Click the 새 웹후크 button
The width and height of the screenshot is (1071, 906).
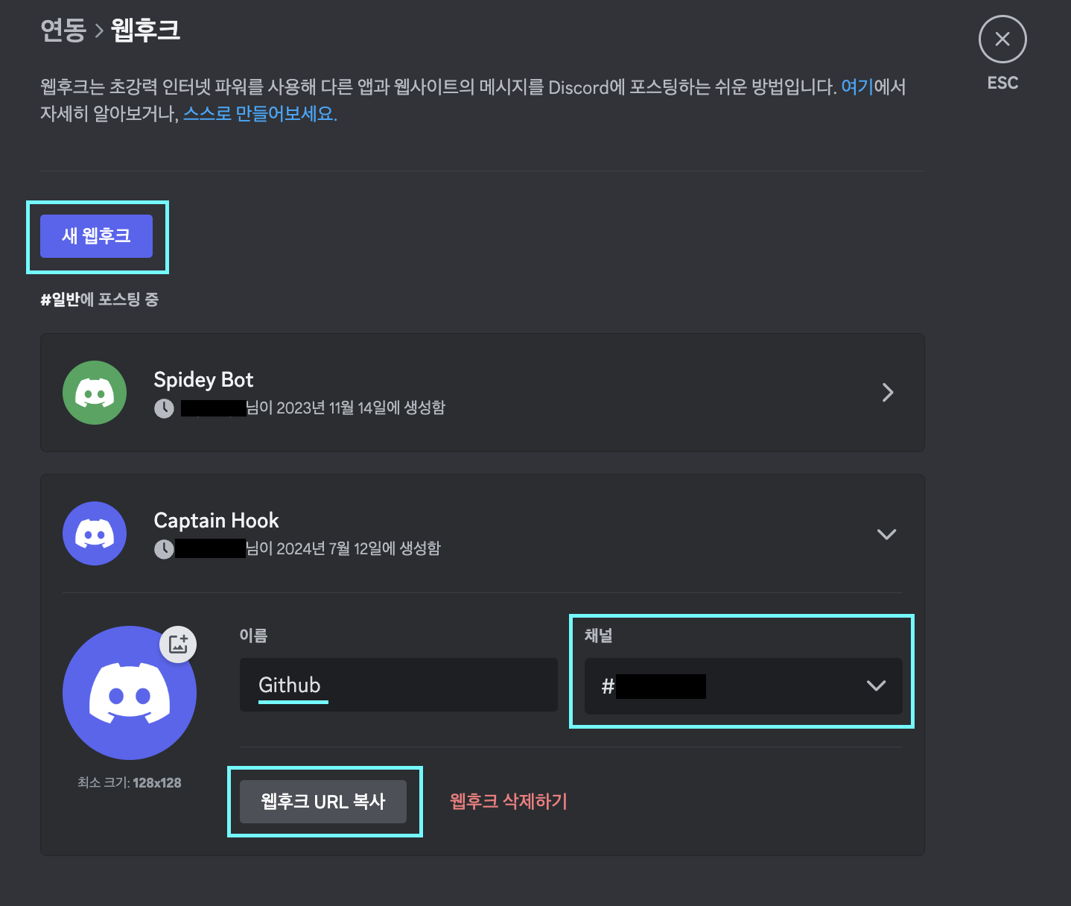tap(96, 236)
